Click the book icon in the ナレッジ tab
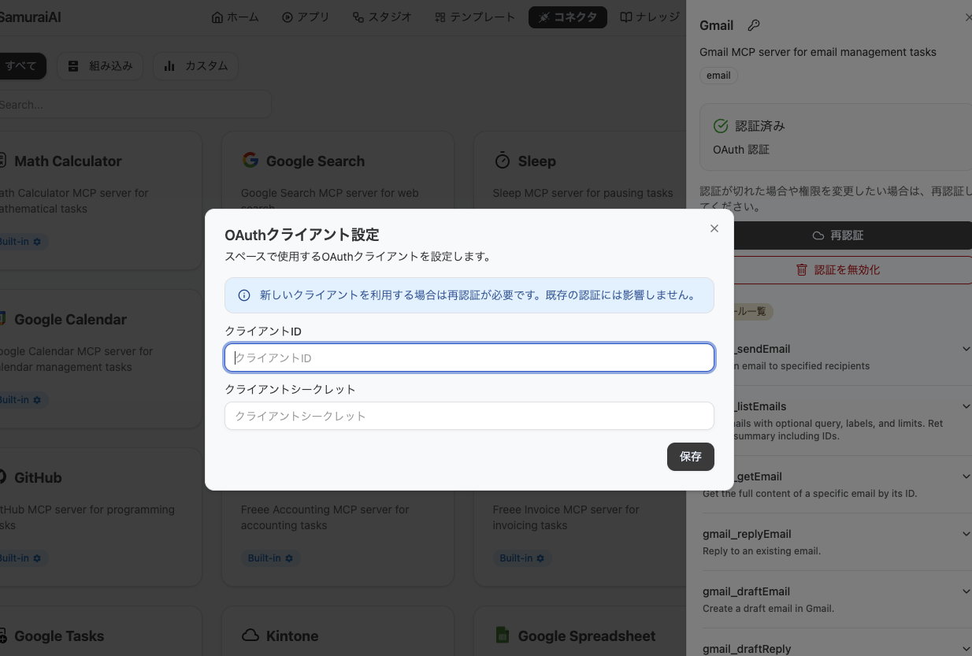Screen dimensions: 972x656 [x=626, y=17]
